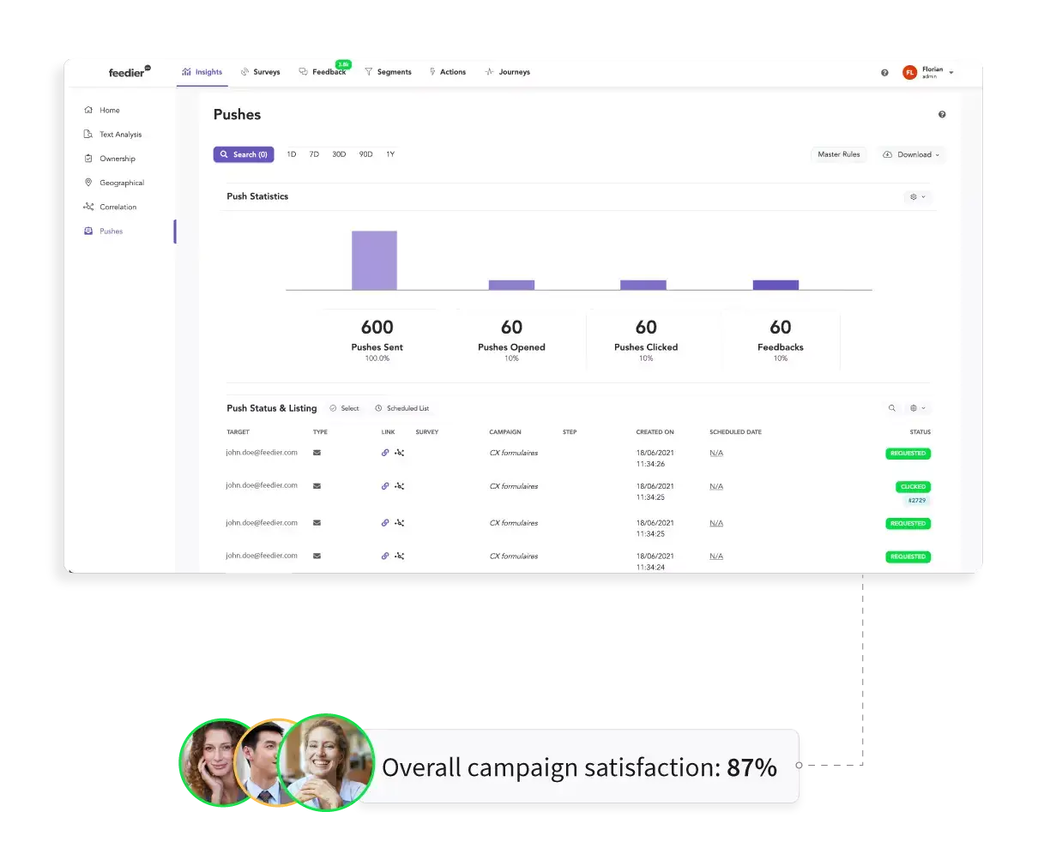Click REQUESTED status in the 11:34:26 row
This screenshot has width=1044, height=854.
pos(908,454)
